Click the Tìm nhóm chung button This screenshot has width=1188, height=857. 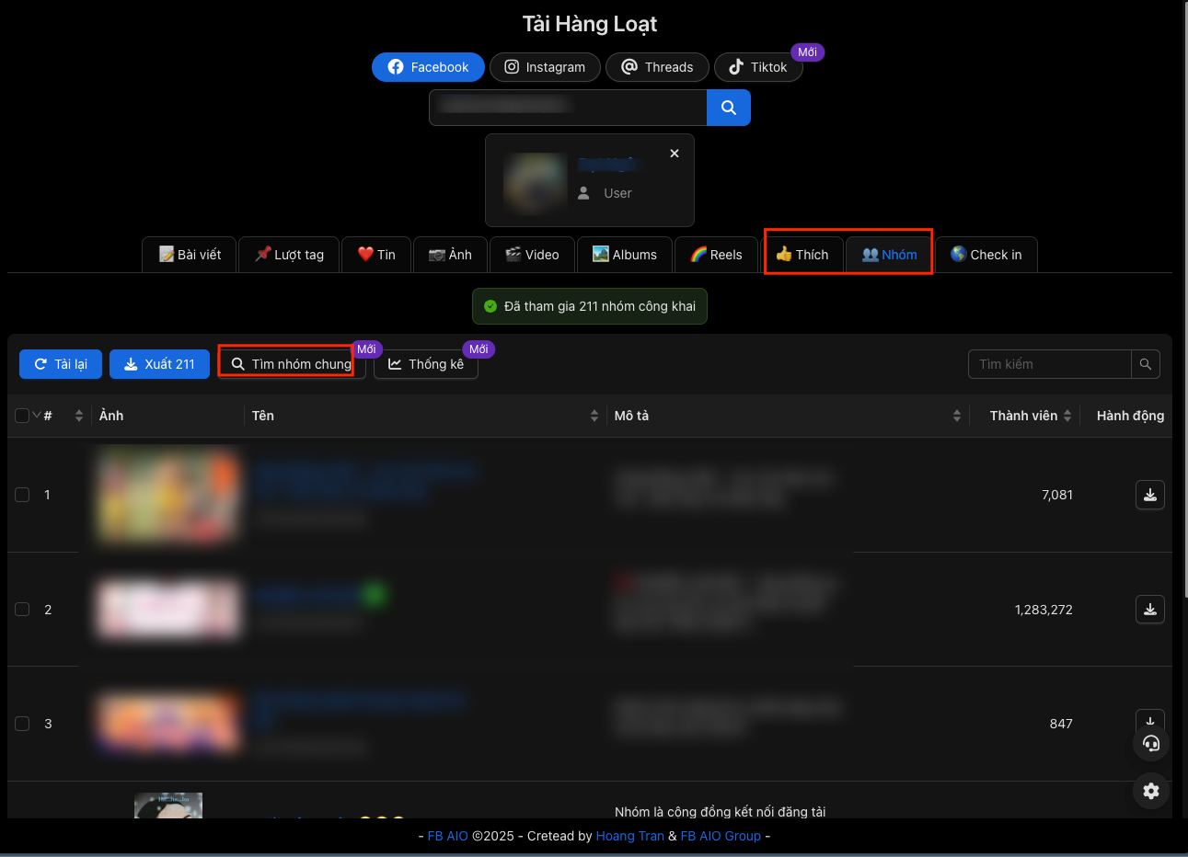[292, 364]
